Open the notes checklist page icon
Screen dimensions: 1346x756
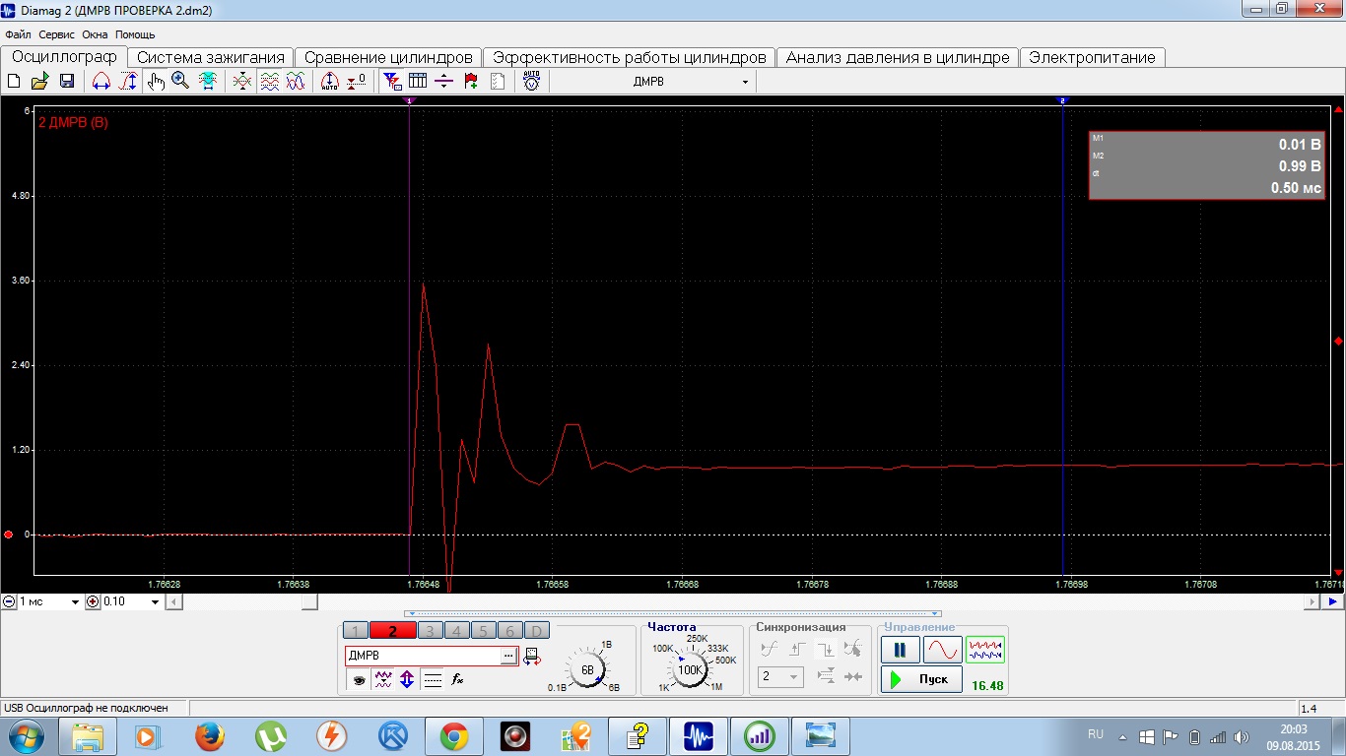click(498, 82)
